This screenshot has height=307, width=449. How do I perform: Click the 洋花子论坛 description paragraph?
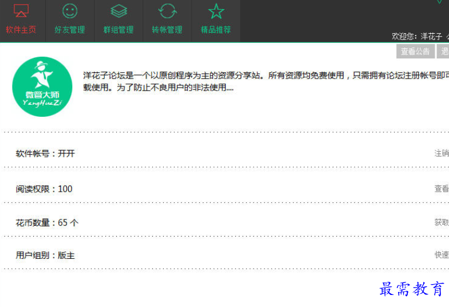point(266,81)
